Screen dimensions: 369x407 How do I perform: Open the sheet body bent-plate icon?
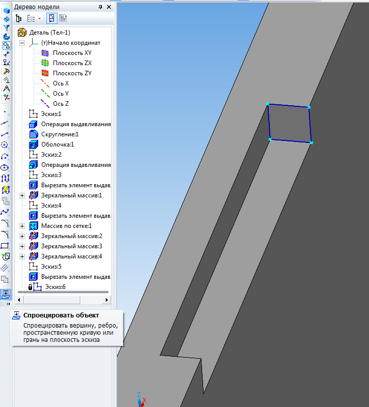6,37
